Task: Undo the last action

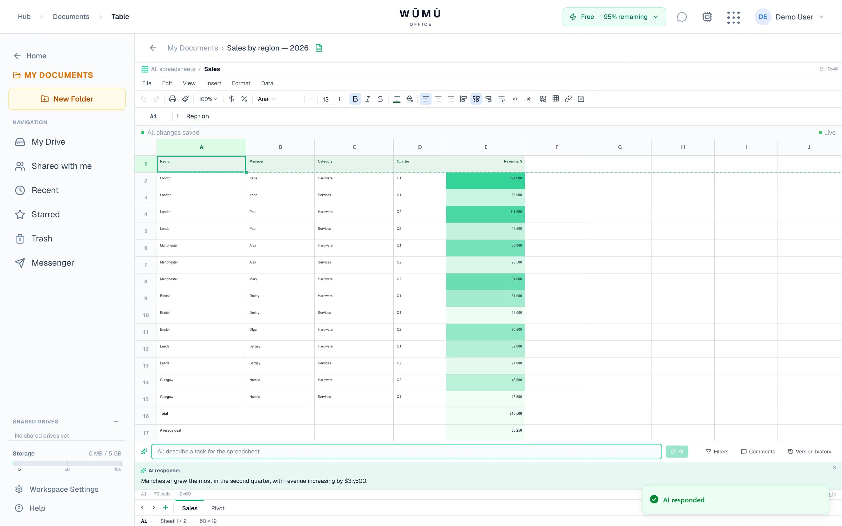Action: (x=144, y=99)
